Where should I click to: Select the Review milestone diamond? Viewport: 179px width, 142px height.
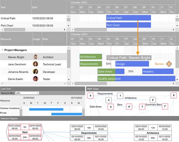tap(169, 64)
